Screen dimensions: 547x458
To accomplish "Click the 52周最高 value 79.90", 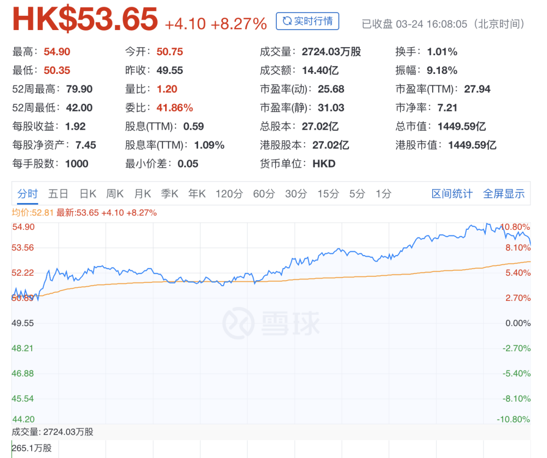I will pyautogui.click(x=79, y=89).
